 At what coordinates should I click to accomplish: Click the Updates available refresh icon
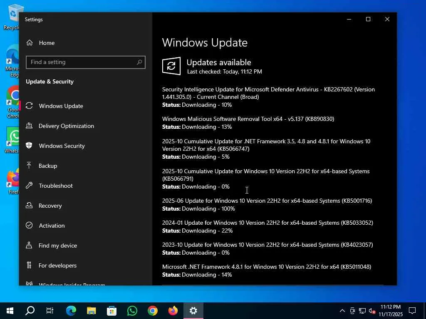pos(171,66)
